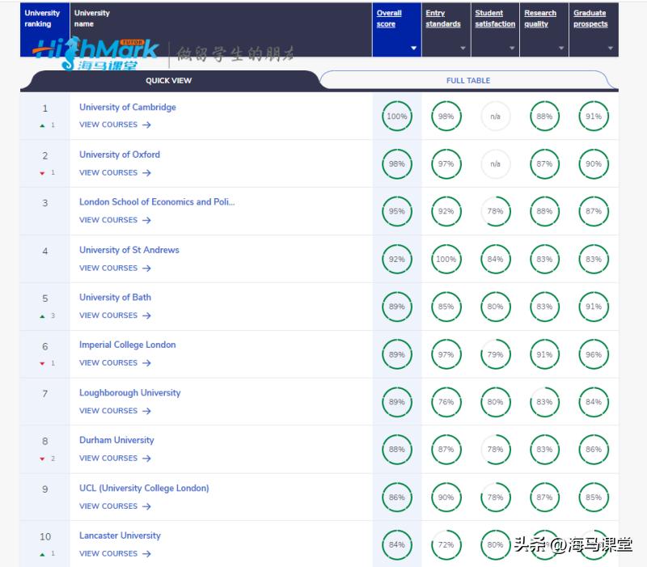Open London School of Economics link
The image size is (647, 567).
point(157,202)
